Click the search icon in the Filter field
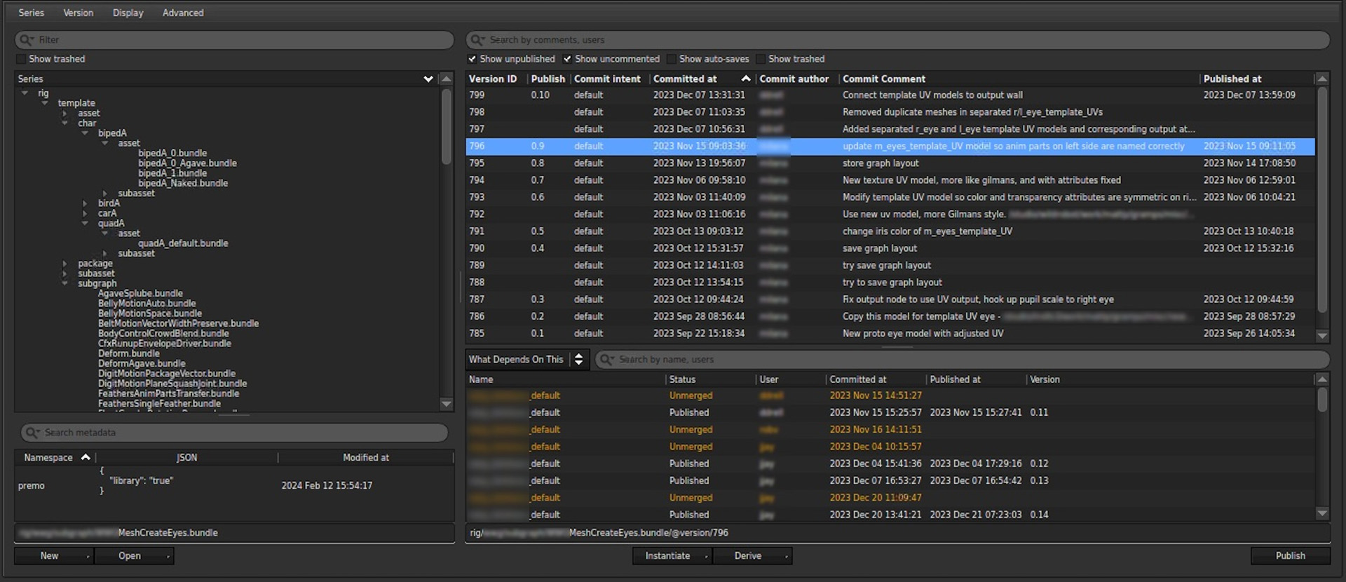The image size is (1346, 582). coord(27,40)
